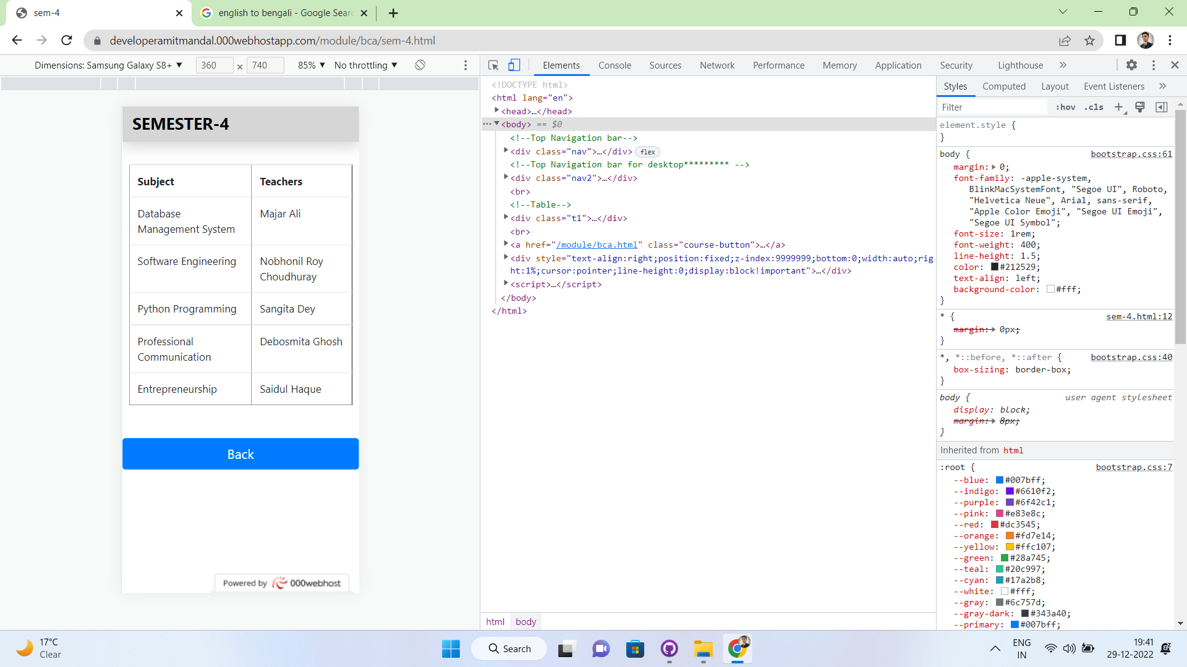Add a new style rule
Image resolution: width=1187 pixels, height=667 pixels.
point(1118,107)
